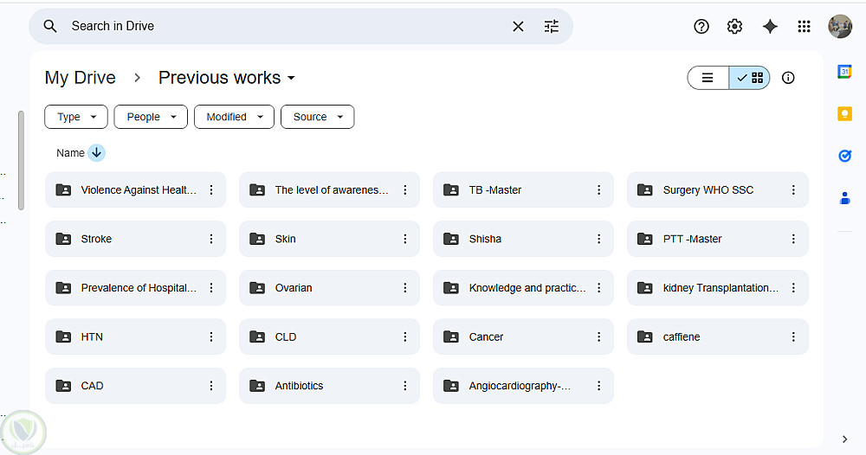Expand the Type filter dropdown
The height and width of the screenshot is (455, 866).
(x=76, y=117)
